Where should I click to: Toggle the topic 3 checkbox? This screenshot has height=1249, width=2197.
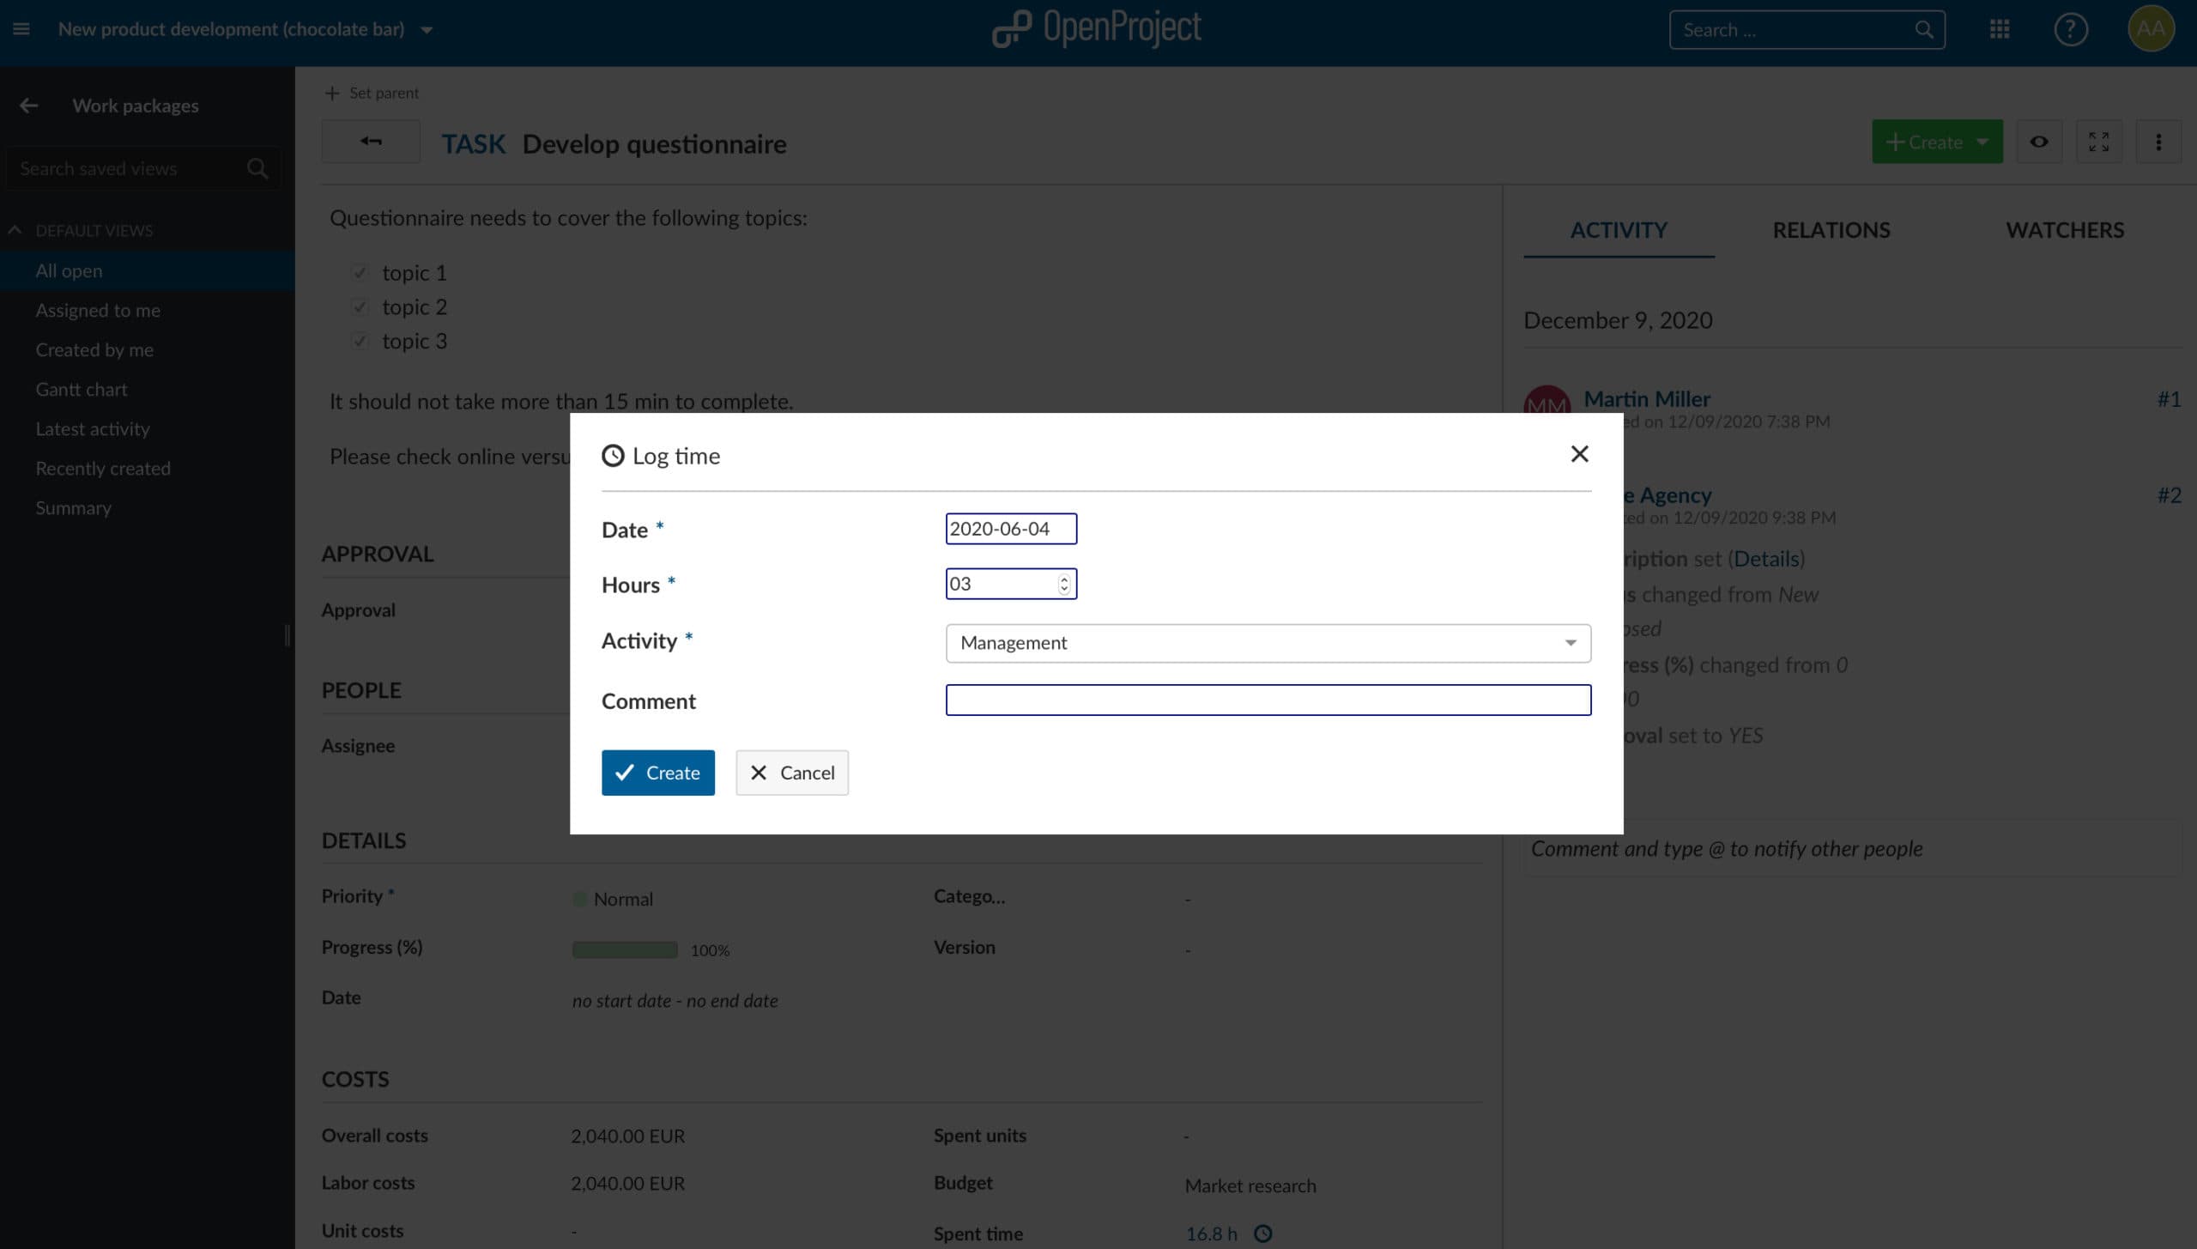(x=360, y=342)
